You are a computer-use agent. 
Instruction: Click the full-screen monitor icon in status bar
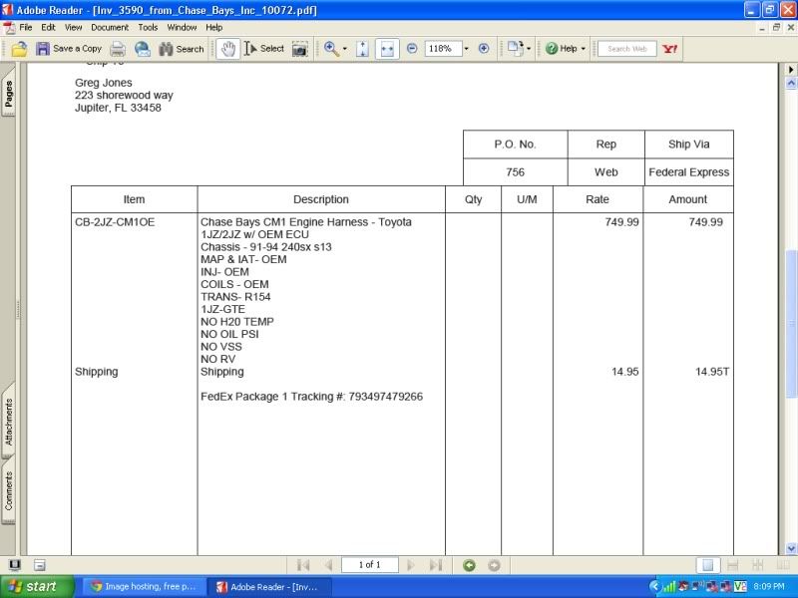click(15, 565)
